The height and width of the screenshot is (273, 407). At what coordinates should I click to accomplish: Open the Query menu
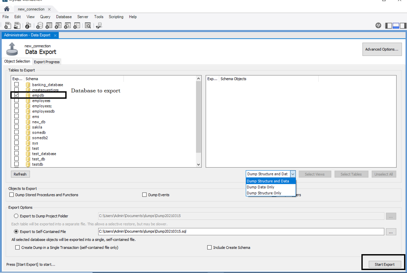(x=45, y=17)
